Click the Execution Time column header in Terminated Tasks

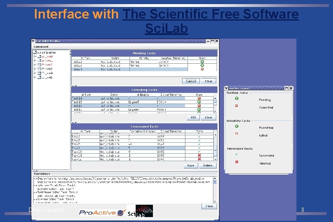point(143,132)
